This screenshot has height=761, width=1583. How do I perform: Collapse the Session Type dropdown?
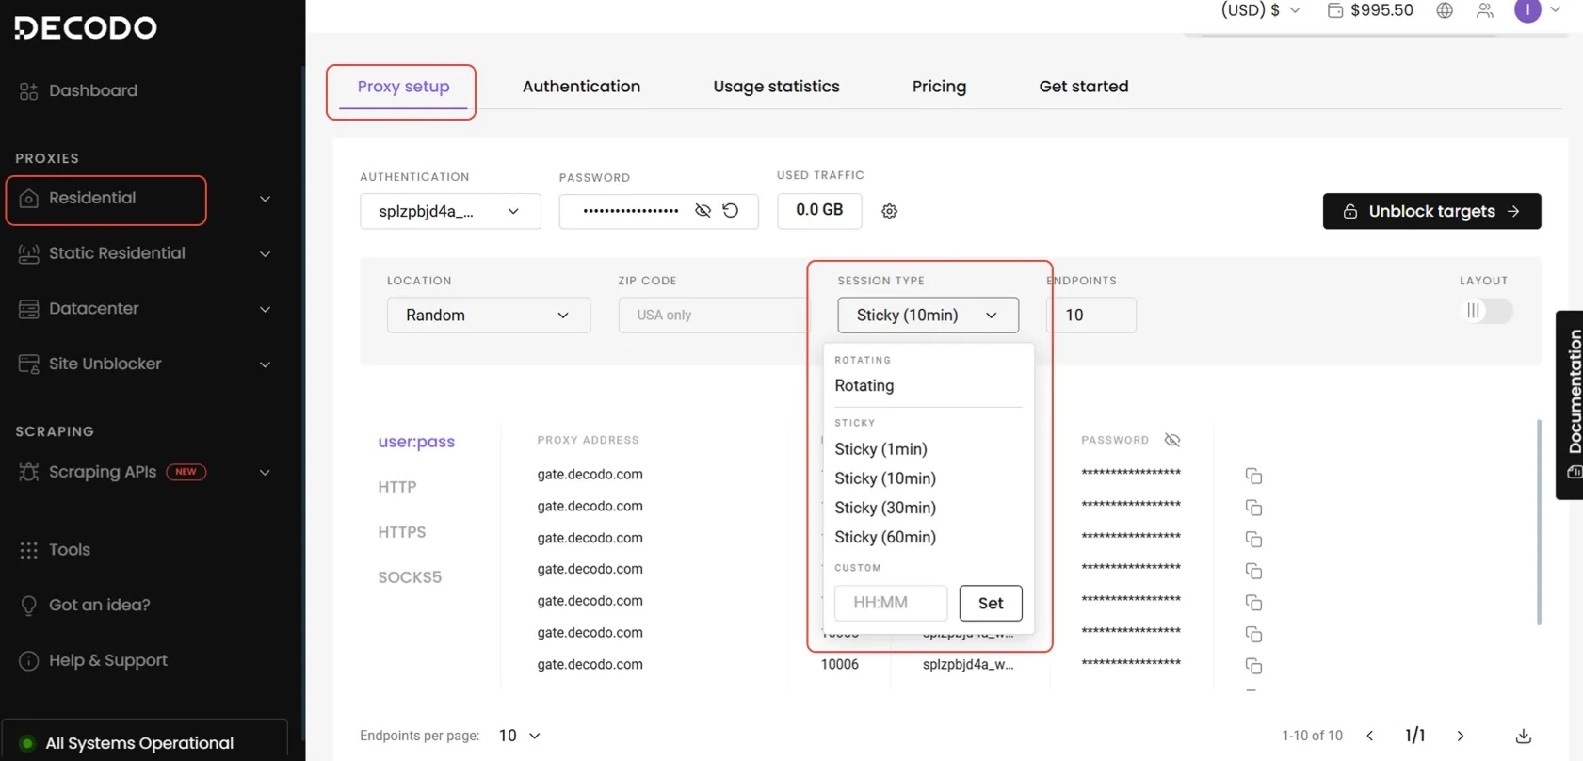pos(928,316)
